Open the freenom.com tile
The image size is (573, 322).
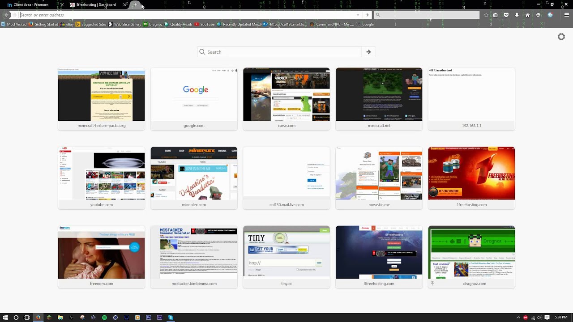pyautogui.click(x=101, y=257)
